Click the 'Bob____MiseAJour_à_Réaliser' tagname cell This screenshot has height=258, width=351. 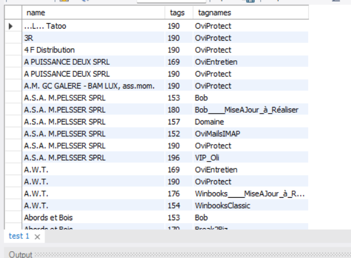point(251,110)
